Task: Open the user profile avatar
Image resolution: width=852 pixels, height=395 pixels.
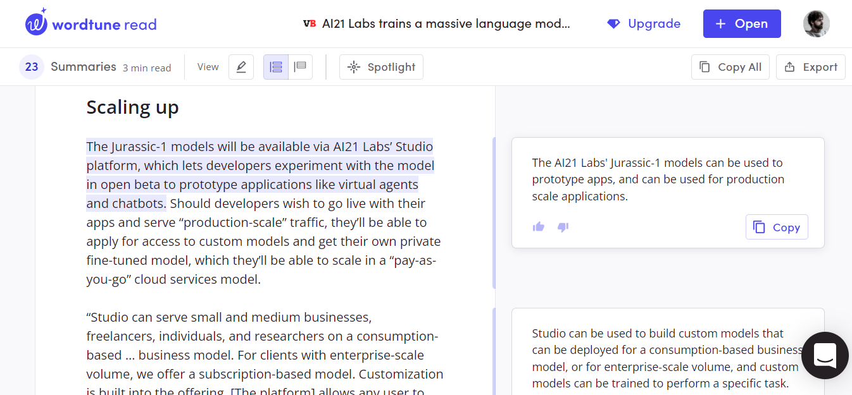Action: click(x=817, y=24)
